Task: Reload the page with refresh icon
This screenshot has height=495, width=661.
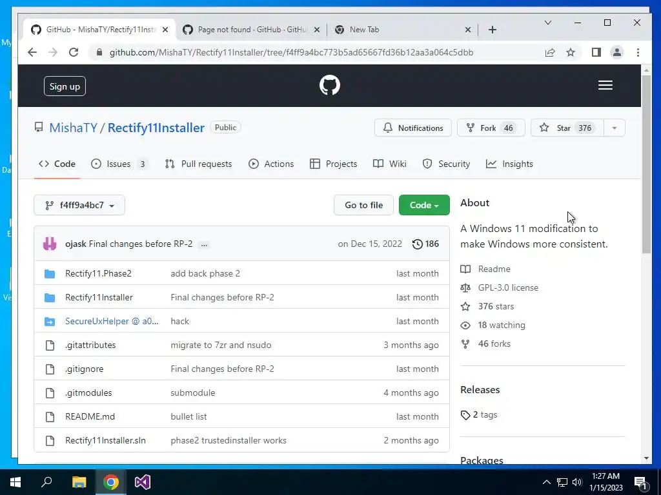Action: [x=74, y=52]
